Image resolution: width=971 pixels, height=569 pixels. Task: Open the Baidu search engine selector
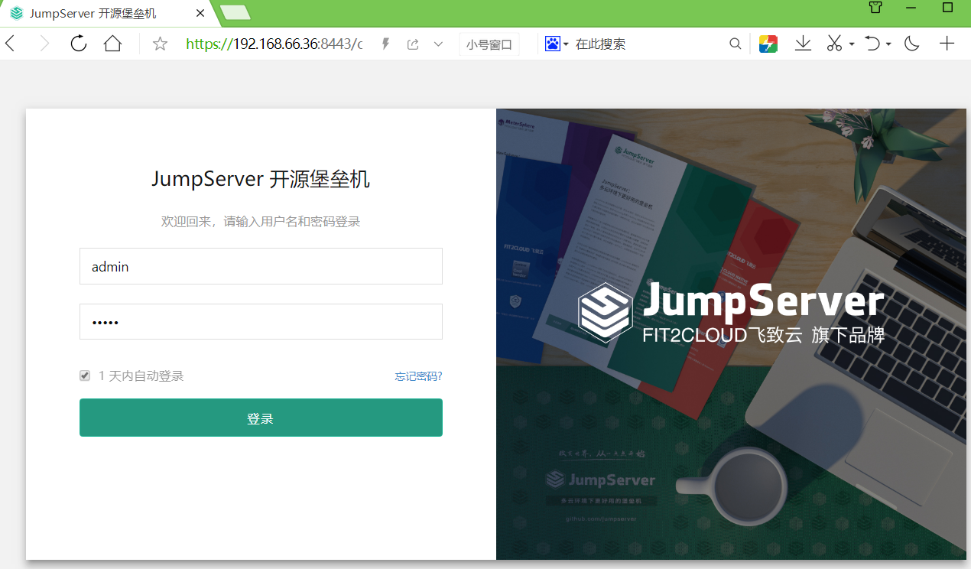click(557, 44)
